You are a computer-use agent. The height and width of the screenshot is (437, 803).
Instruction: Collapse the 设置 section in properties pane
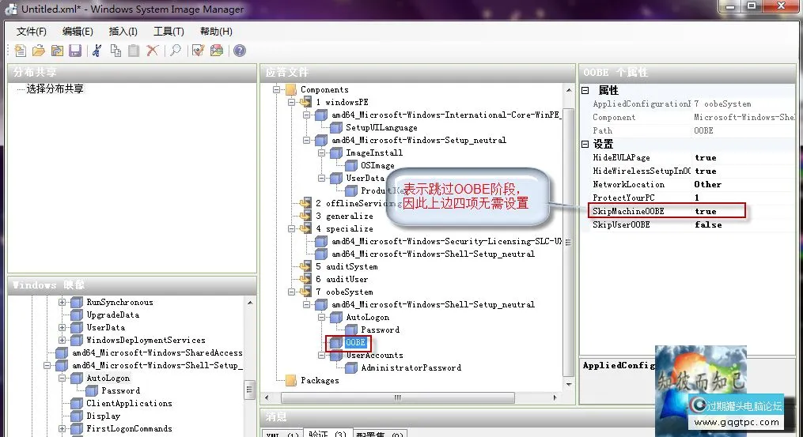(585, 145)
